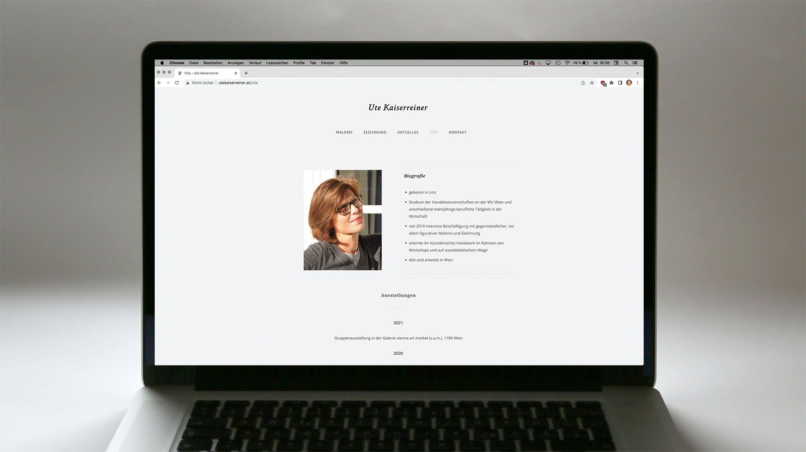Screen dimensions: 806x452
Task: Open the Bearbeiten menu
Action: coord(213,63)
